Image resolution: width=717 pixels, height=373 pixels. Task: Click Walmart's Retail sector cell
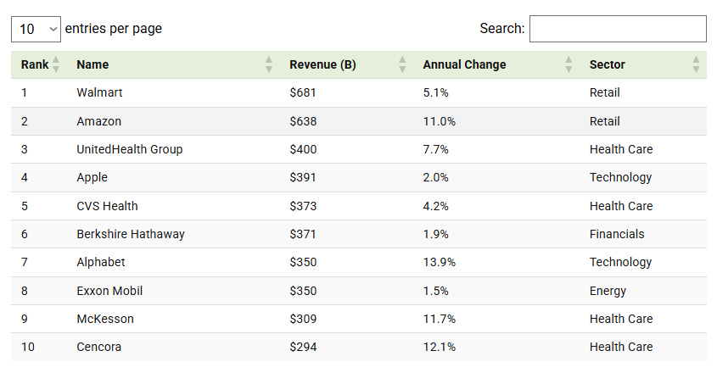604,92
